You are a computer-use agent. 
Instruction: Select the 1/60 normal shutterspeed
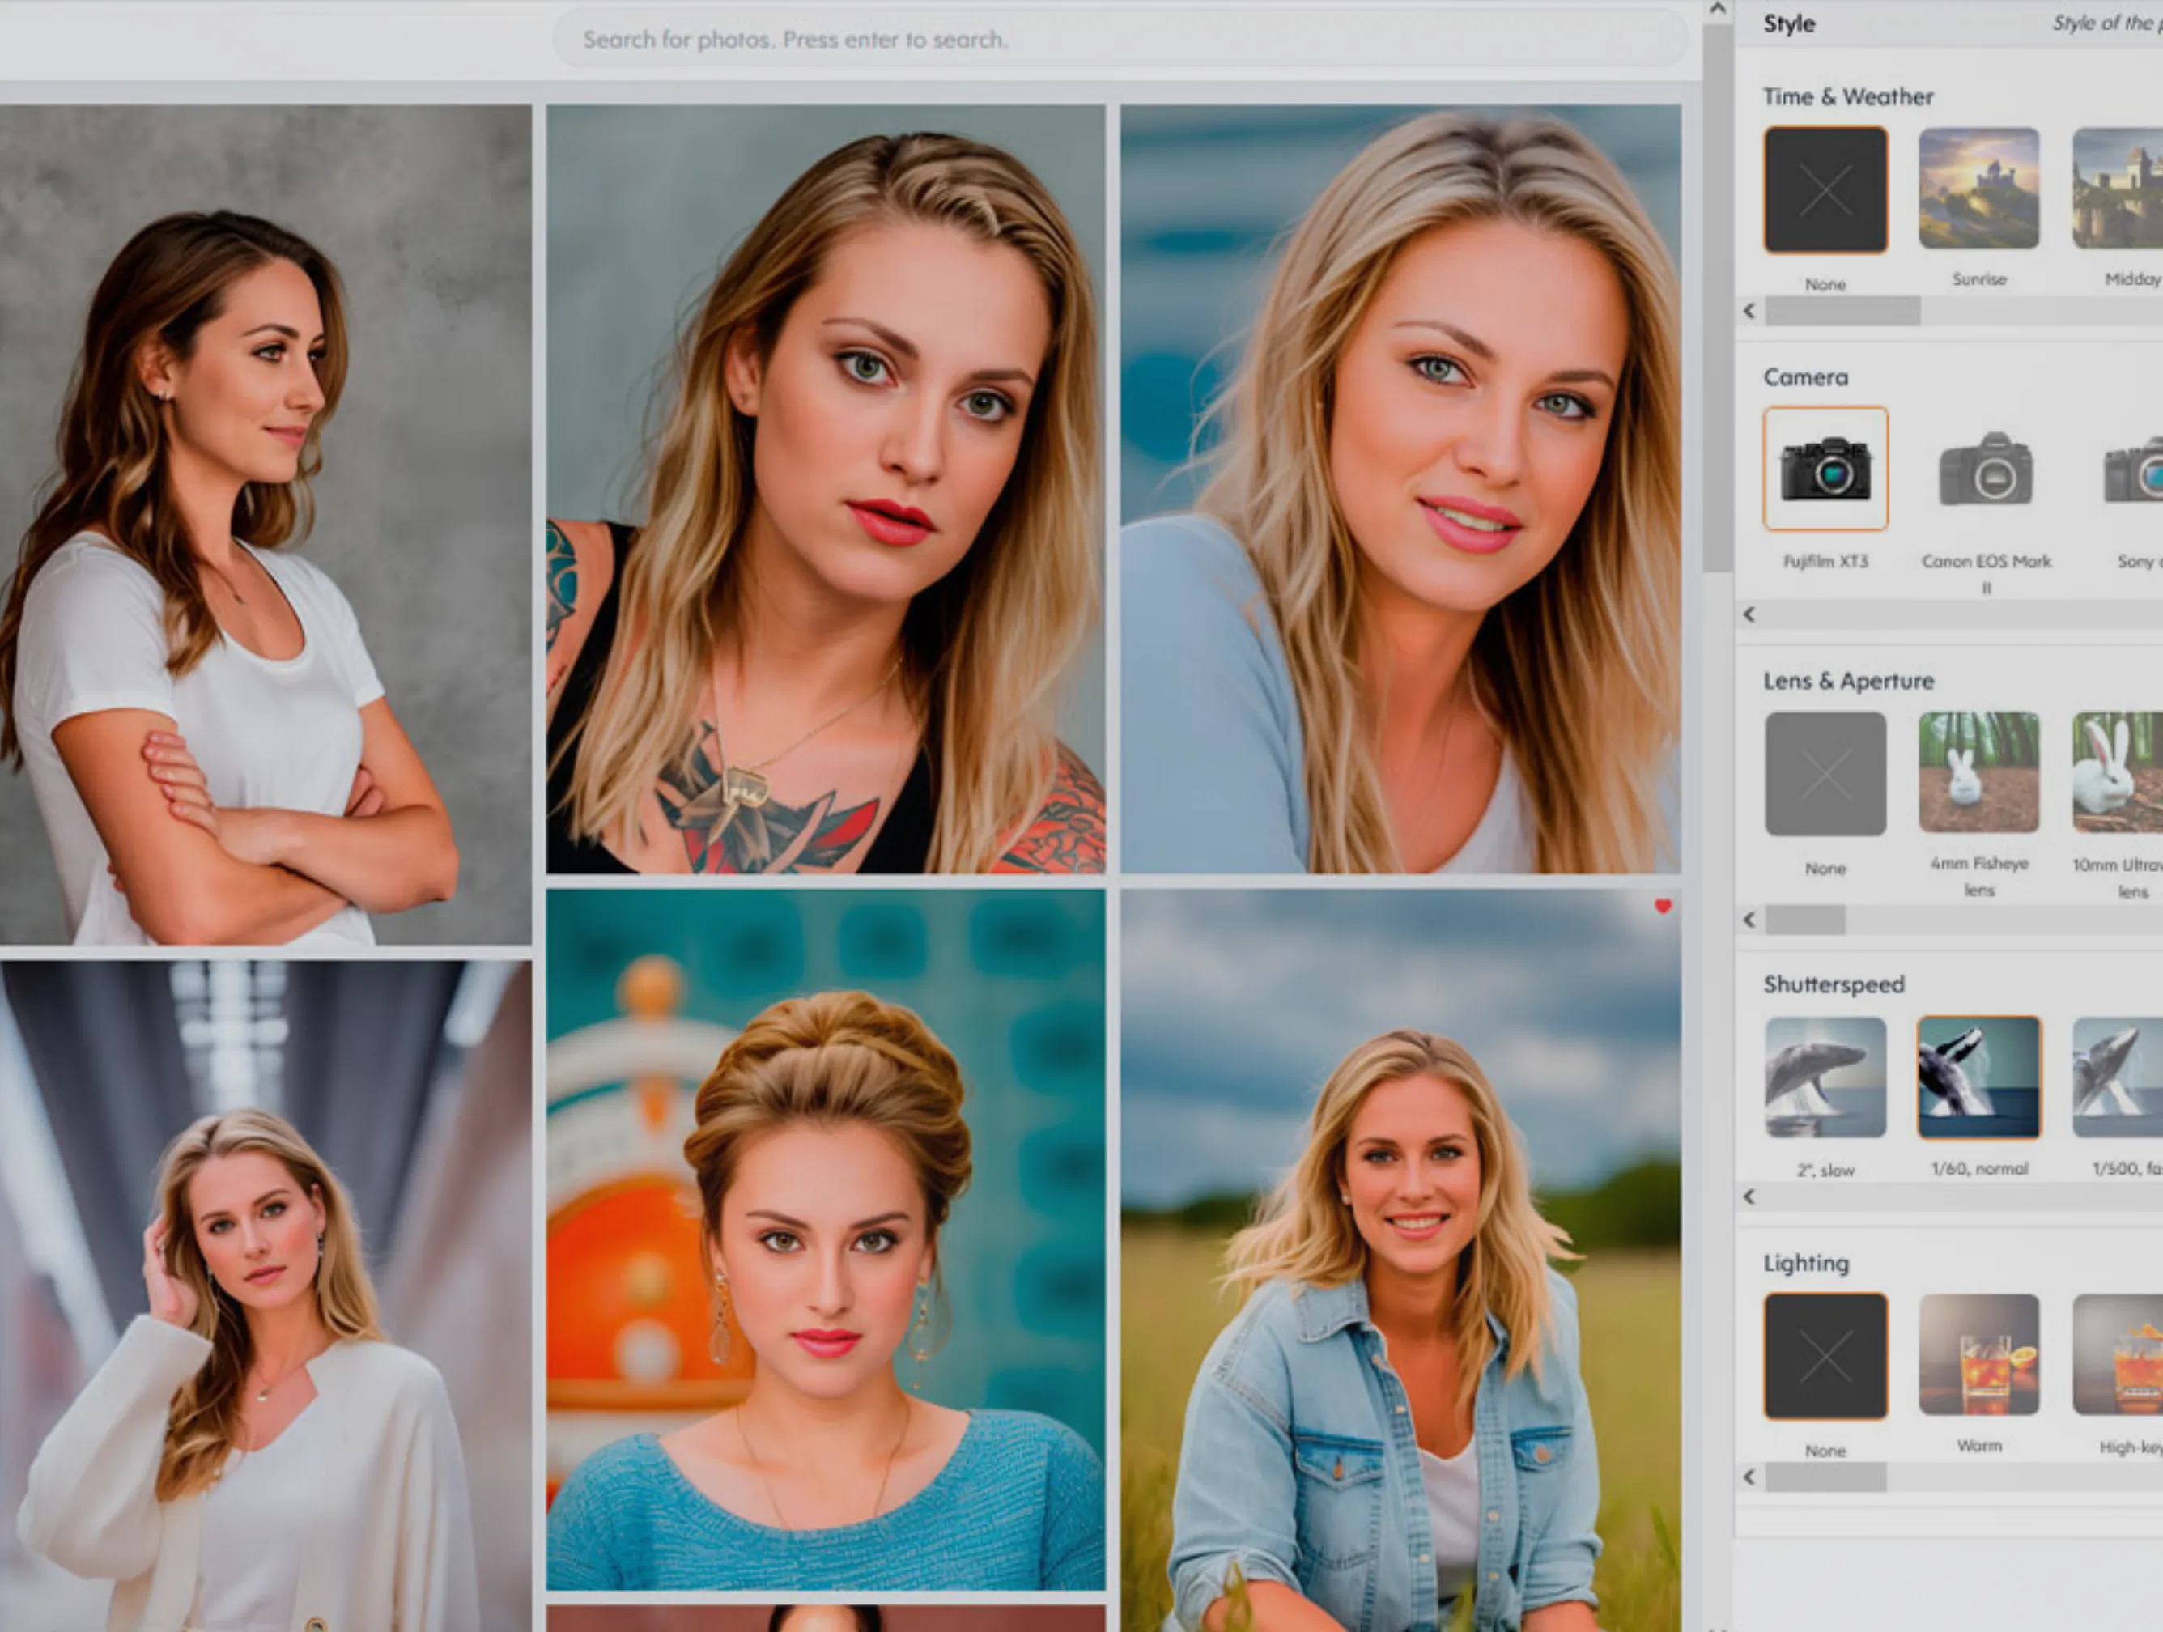[x=1978, y=1077]
